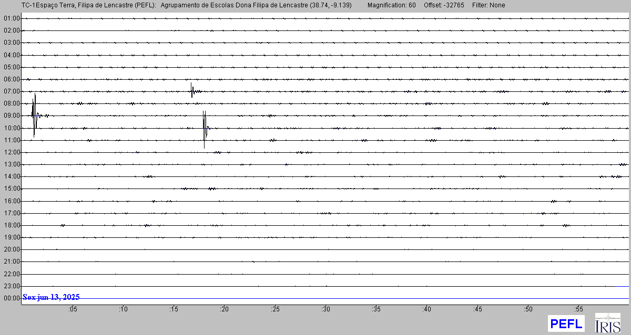
Task: Click the TC-1 Espaço Terra station title
Action: (88, 5)
